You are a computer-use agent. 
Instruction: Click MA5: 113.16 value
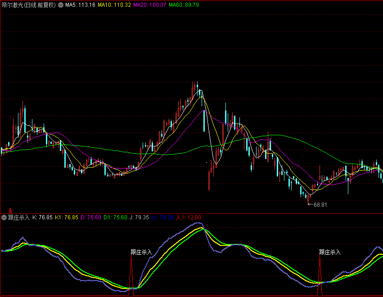point(80,5)
